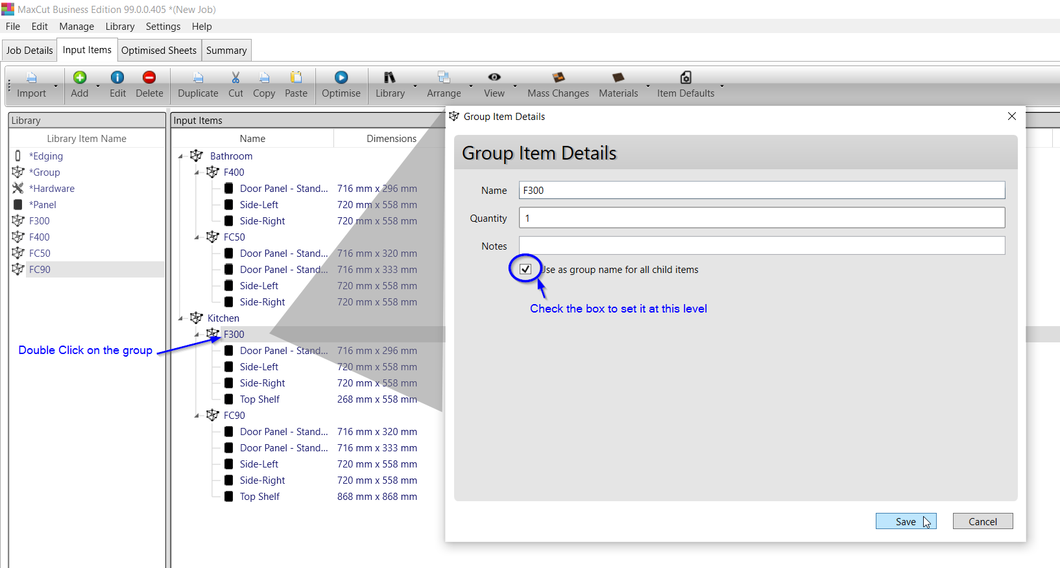Image resolution: width=1060 pixels, height=568 pixels.
Task: Collapse the Kitchen group tree node
Action: pyautogui.click(x=181, y=318)
